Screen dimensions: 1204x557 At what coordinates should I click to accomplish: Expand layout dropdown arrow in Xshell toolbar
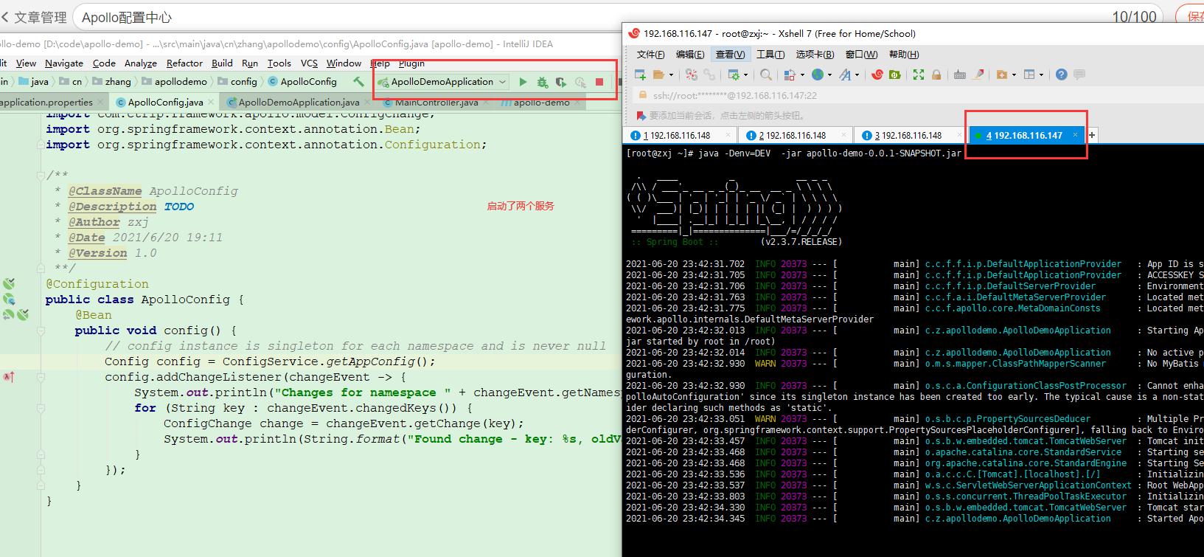pyautogui.click(x=1041, y=75)
